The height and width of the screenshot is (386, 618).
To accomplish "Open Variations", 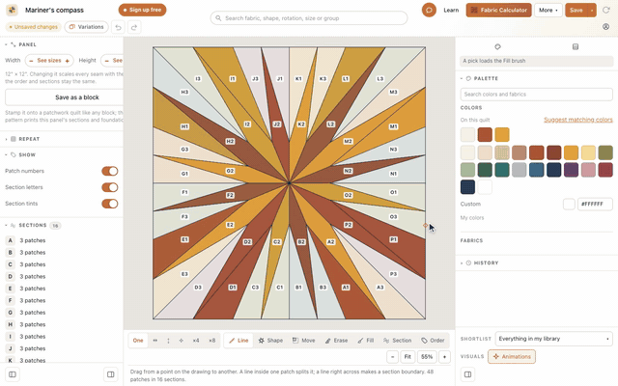I will coord(86,27).
